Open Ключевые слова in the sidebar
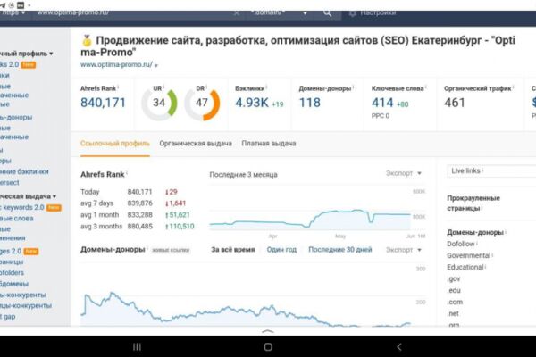 (x=17, y=219)
